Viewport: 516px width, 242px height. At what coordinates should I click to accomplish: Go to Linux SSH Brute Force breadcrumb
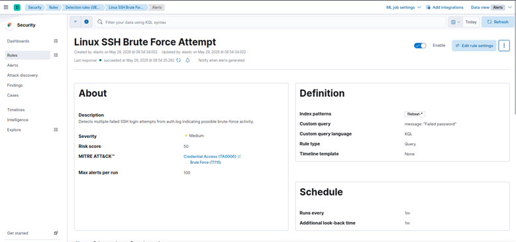click(126, 7)
